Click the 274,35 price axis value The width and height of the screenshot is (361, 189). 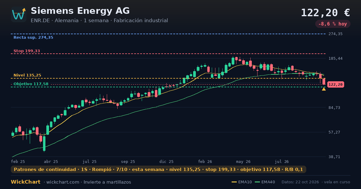click(335, 34)
